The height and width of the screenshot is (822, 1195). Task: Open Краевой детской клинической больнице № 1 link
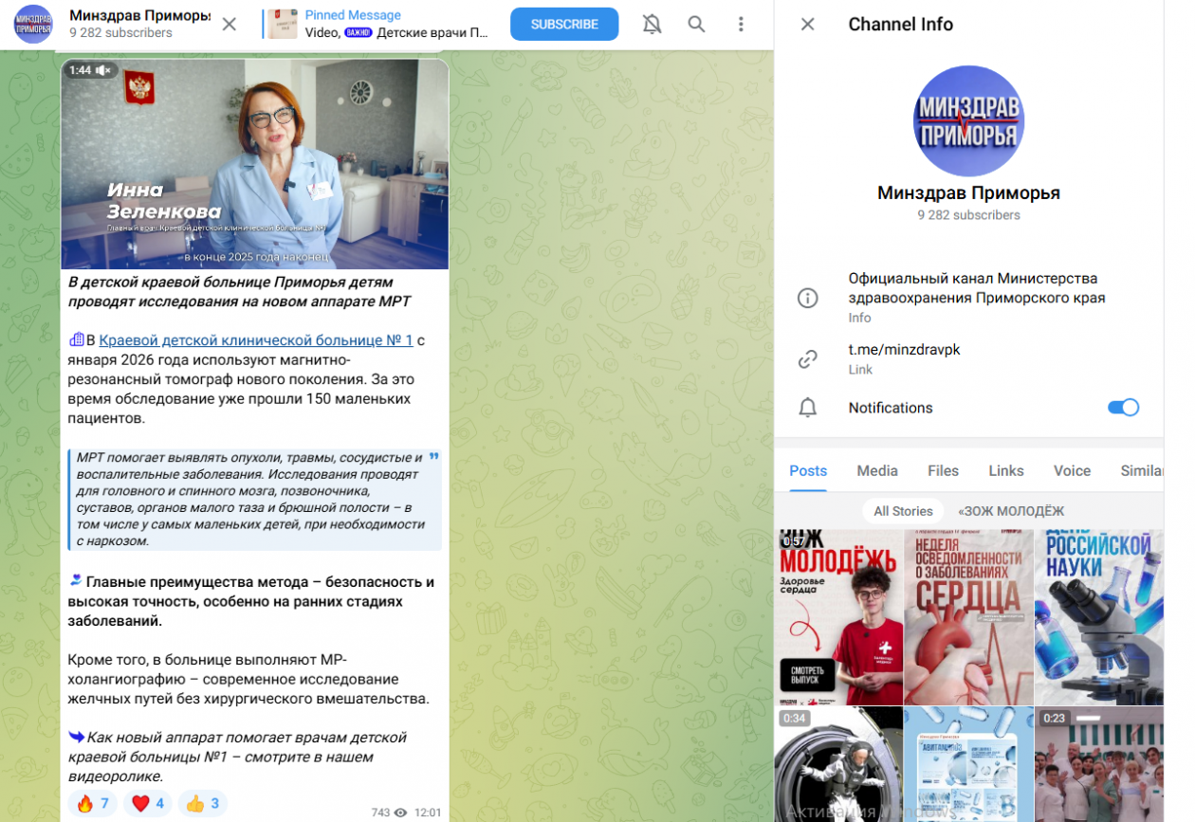pos(255,340)
